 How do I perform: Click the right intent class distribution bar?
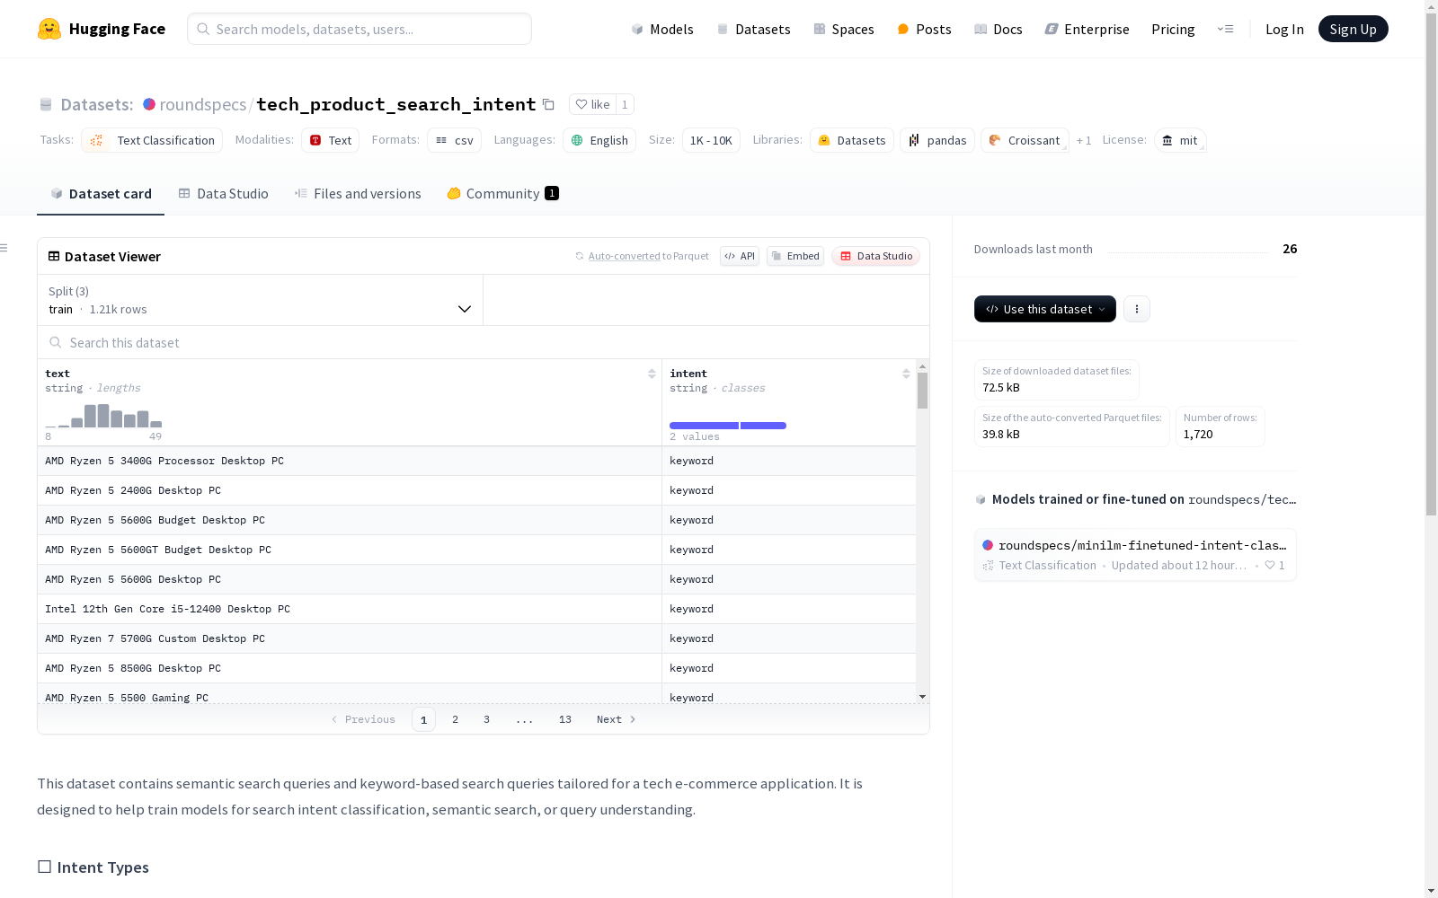[763, 426]
